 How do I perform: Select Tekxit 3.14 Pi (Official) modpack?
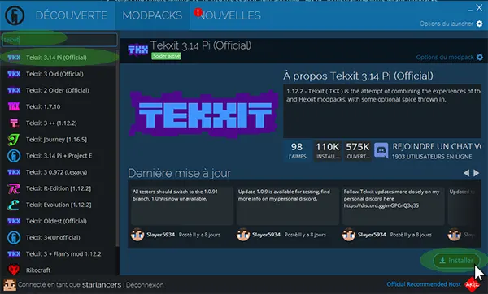pos(59,58)
